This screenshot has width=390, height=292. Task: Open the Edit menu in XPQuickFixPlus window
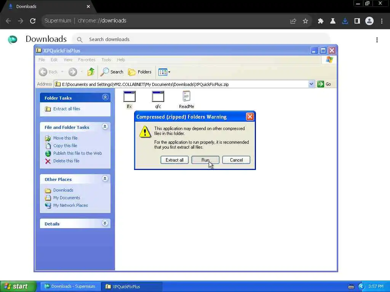[x=54, y=60]
